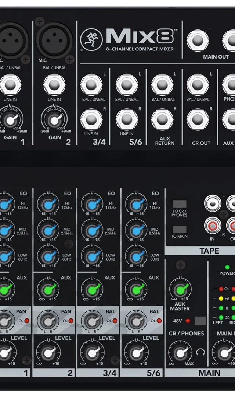Click the Mix8 product name text
This screenshot has height=398, width=235.
(x=141, y=36)
